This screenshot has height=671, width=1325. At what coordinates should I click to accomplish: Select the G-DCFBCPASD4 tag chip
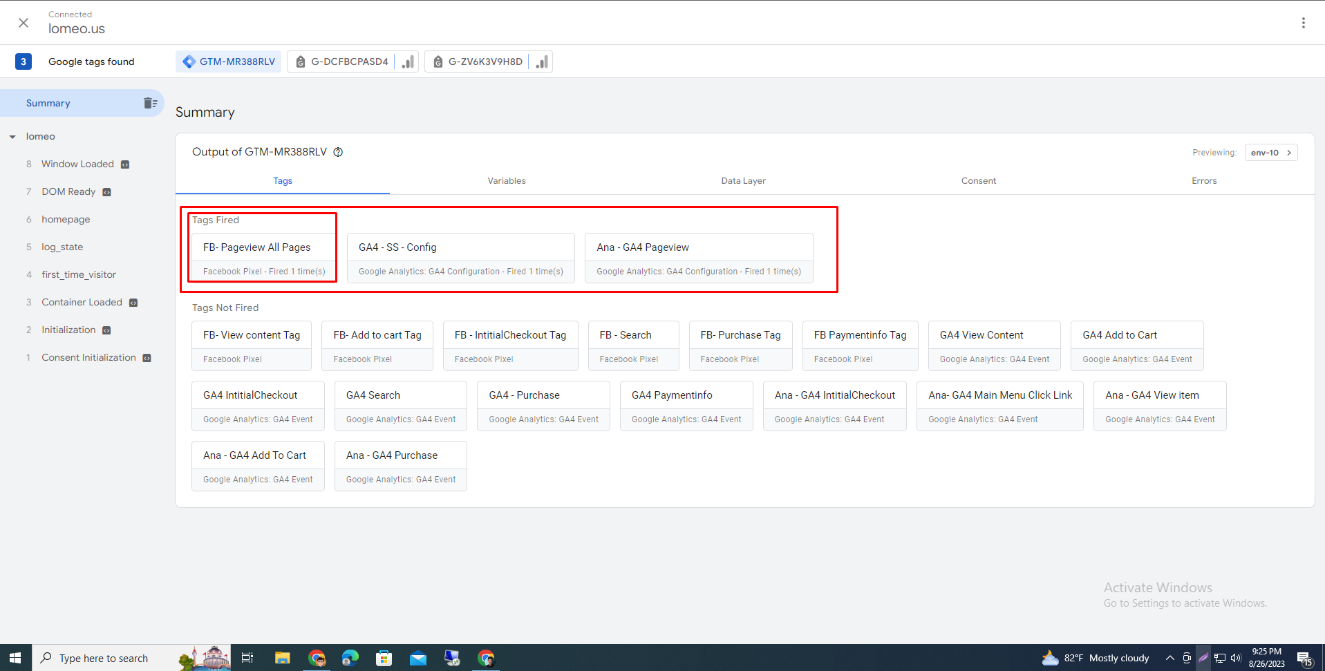click(342, 62)
